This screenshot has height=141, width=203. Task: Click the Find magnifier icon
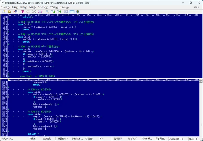[x=47, y=12]
